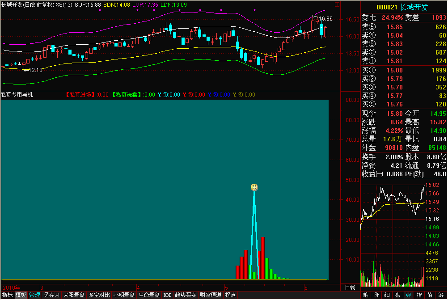The width and height of the screenshot is (448, 300).
Task: Open the 值 tab in right panel
Action: pos(430,295)
